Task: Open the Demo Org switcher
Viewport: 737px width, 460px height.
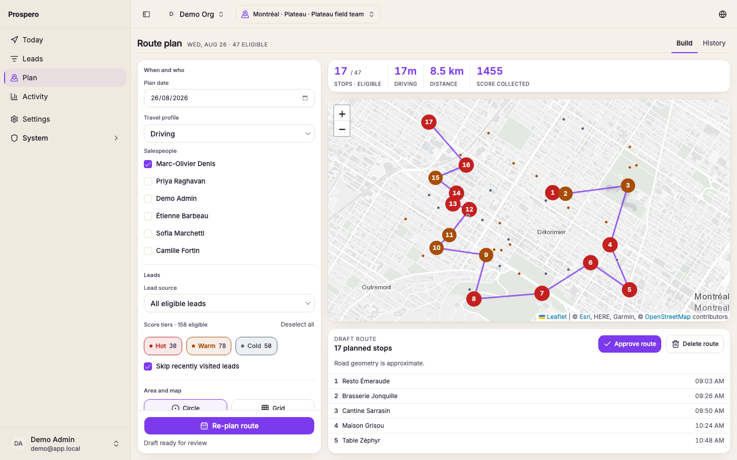Action: (196, 14)
